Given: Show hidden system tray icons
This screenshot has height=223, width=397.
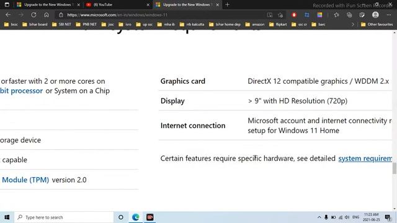Looking at the screenshot, I should point(319,217).
